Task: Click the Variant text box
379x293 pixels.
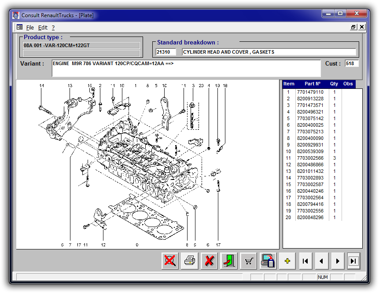Action: pyautogui.click(x=186, y=68)
